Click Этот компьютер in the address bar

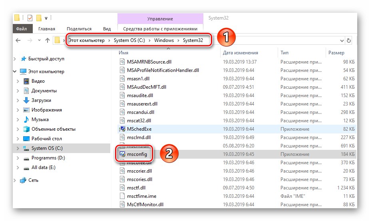[87, 40]
